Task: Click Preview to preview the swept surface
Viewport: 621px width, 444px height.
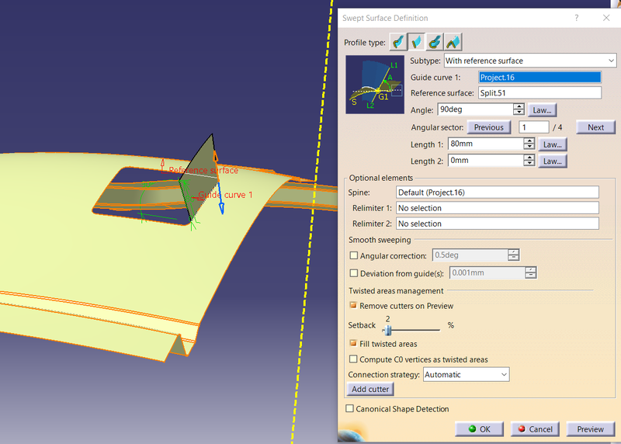Action: tap(590, 429)
